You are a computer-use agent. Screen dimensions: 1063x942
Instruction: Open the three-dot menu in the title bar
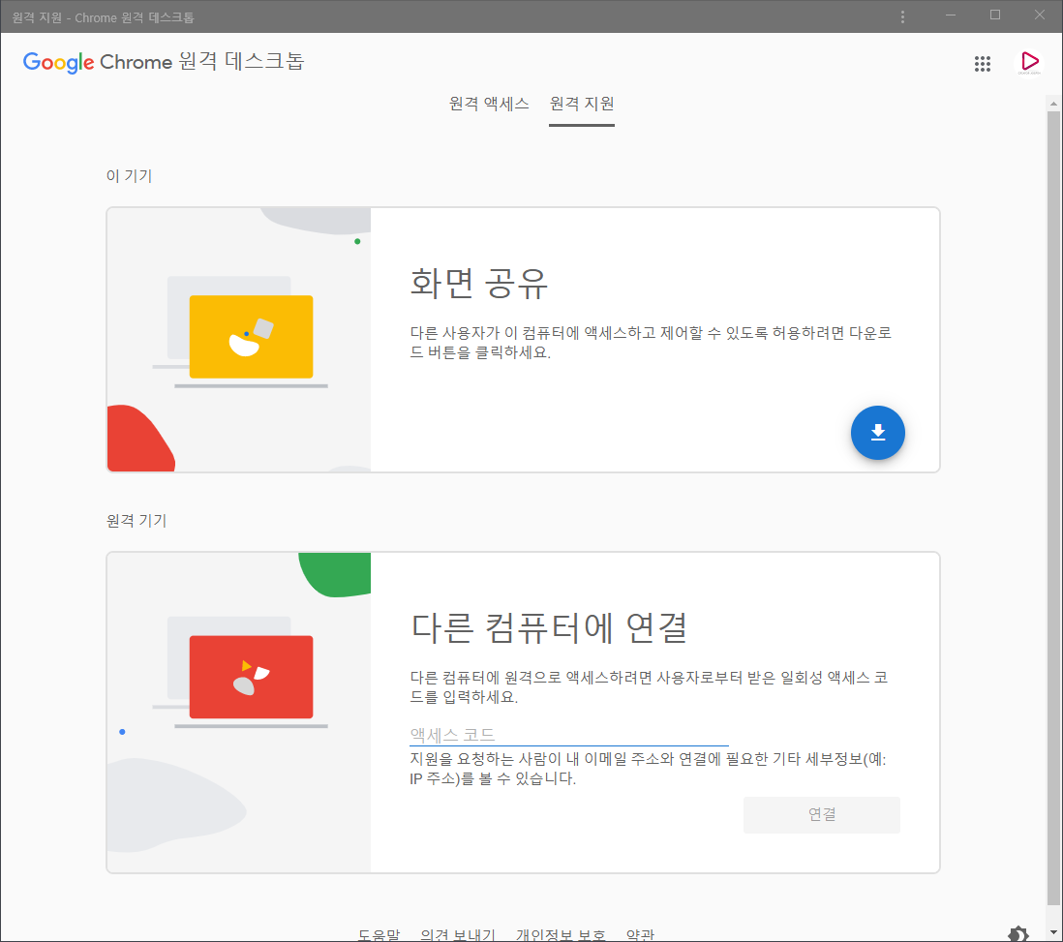pos(902,16)
